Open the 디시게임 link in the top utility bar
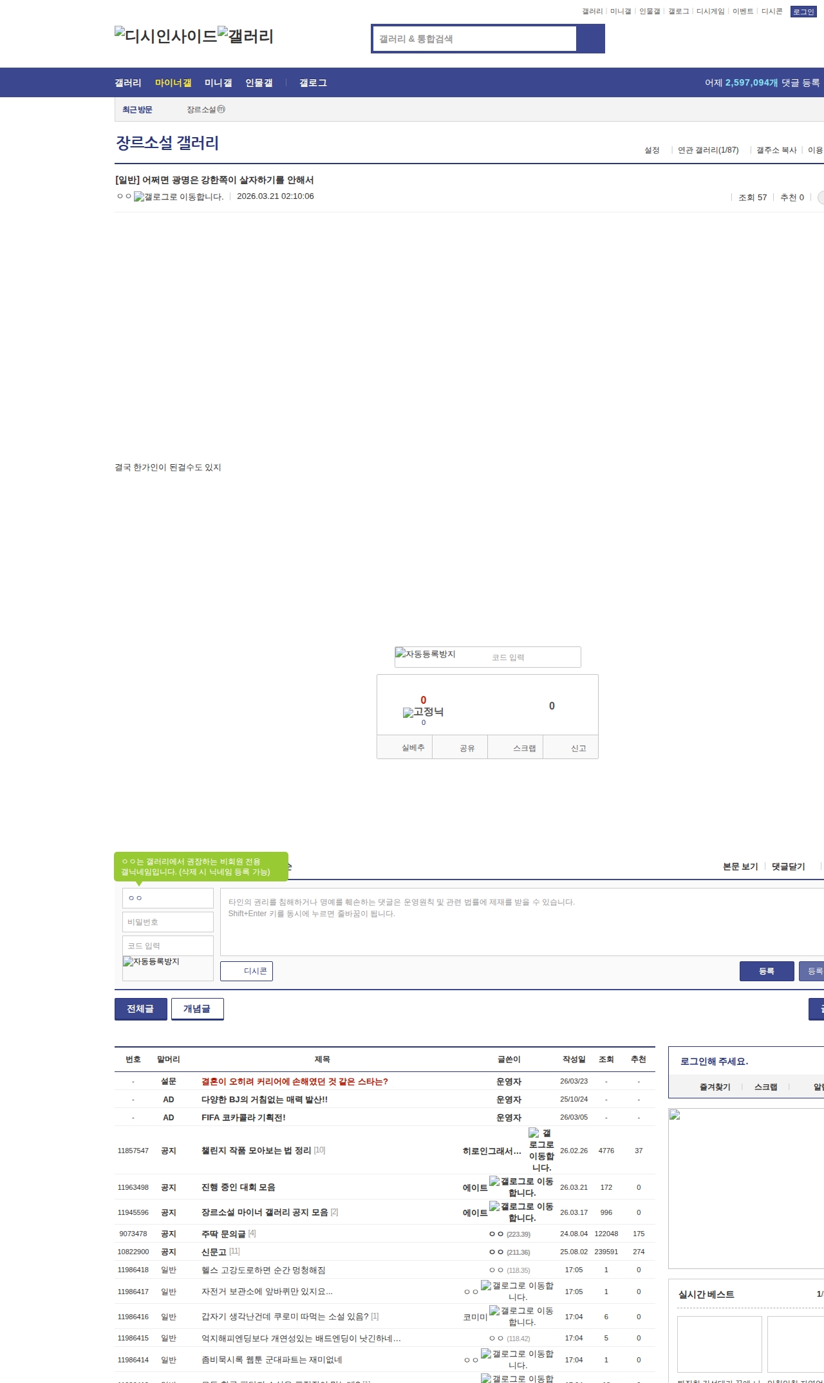824x1383 pixels. 710,12
